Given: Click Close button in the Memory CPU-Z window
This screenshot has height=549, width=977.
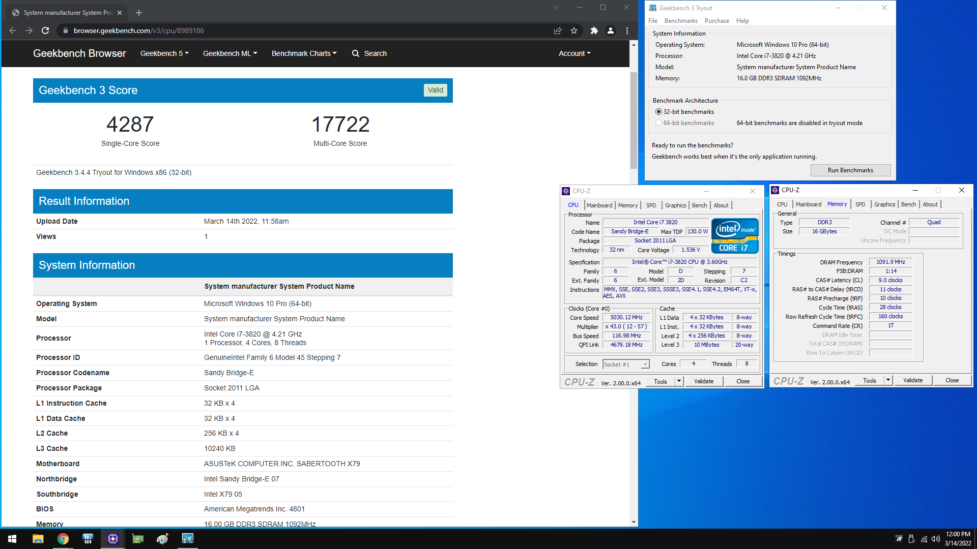Looking at the screenshot, I should (x=952, y=380).
